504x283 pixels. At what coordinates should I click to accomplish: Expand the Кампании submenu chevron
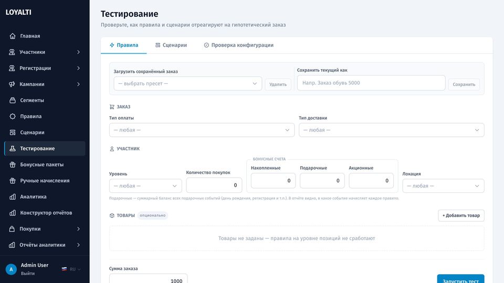click(78, 84)
